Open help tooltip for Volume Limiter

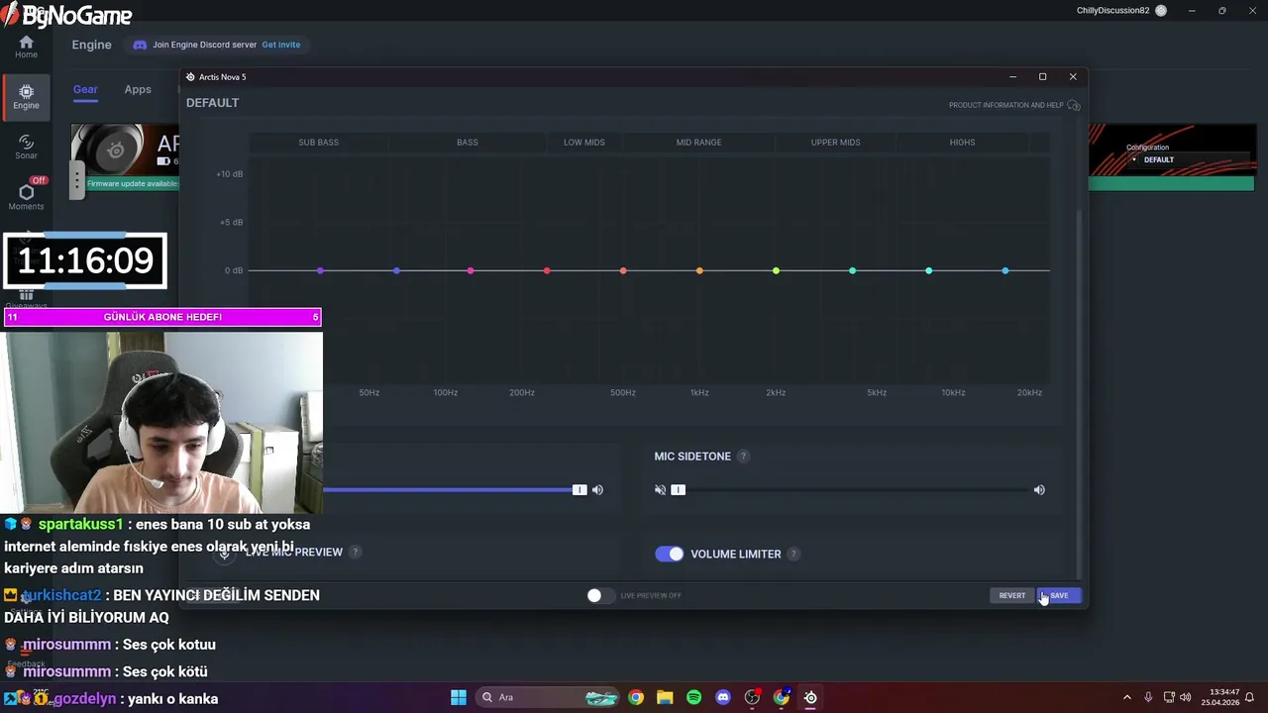[x=793, y=554]
